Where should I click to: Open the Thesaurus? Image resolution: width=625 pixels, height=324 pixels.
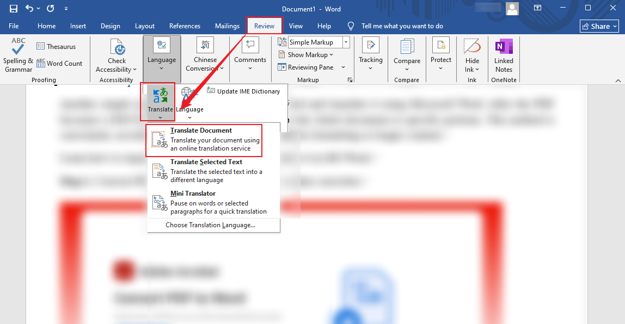(56, 46)
